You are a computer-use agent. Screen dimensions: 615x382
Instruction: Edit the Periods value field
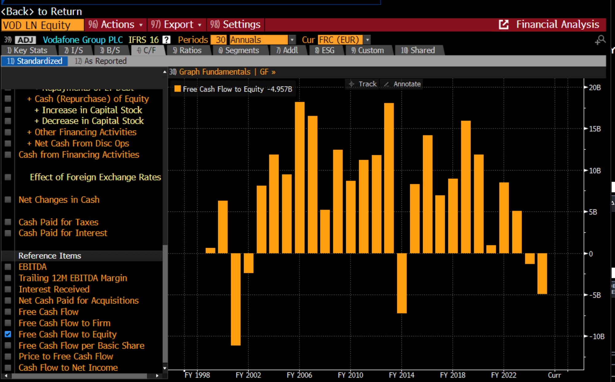[x=219, y=40]
